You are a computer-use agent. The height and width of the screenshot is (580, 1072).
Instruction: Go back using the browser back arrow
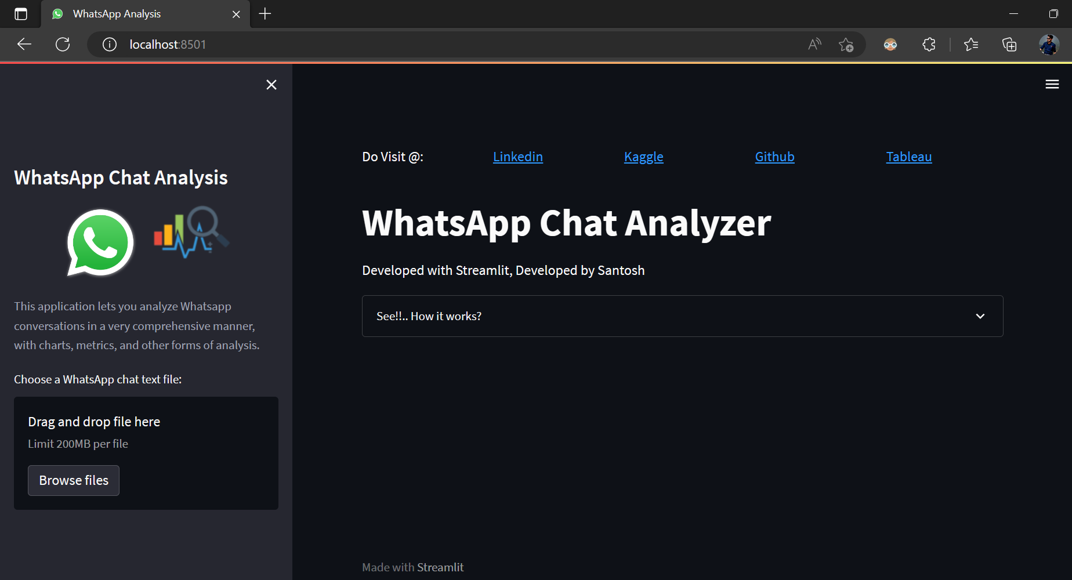24,44
